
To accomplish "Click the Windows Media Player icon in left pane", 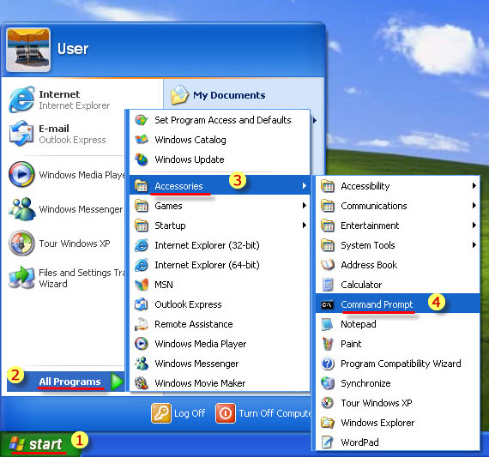I will [21, 174].
